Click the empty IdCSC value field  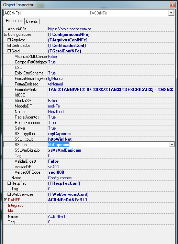coord(111,95)
